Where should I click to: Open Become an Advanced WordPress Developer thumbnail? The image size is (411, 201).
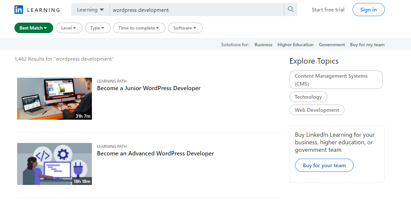[x=54, y=164]
